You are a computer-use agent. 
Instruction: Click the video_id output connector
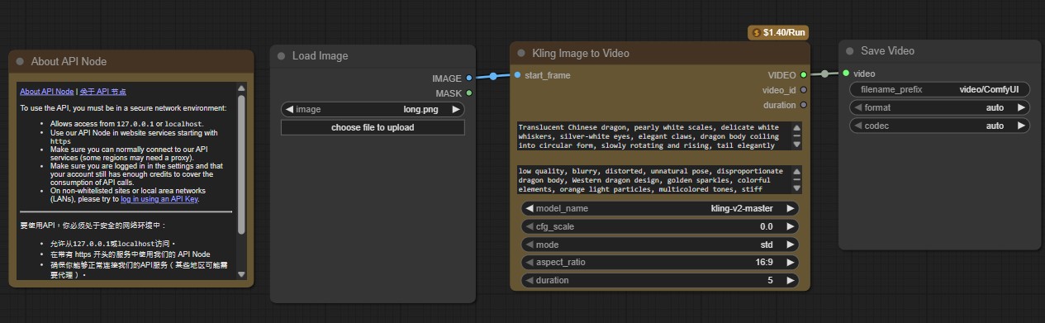point(804,90)
